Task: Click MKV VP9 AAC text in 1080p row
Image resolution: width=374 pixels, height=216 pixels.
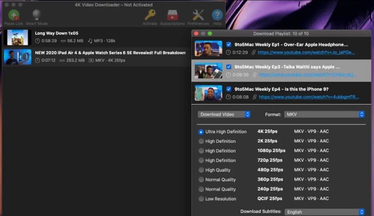Action: [311, 150]
